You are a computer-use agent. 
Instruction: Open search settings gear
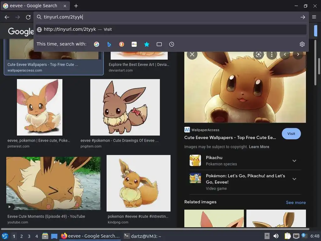pyautogui.click(x=302, y=44)
